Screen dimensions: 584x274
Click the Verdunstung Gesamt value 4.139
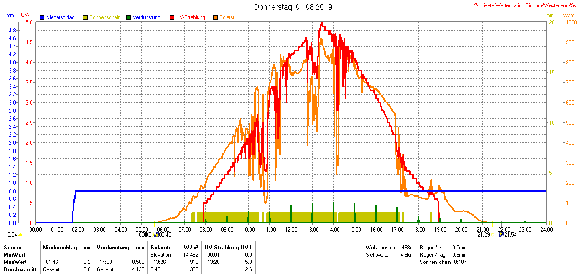pyautogui.click(x=138, y=269)
